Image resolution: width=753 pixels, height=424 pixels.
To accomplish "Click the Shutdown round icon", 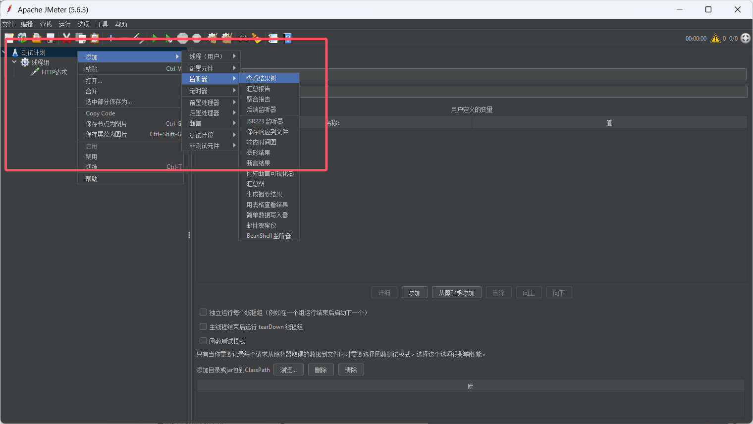I will (197, 38).
